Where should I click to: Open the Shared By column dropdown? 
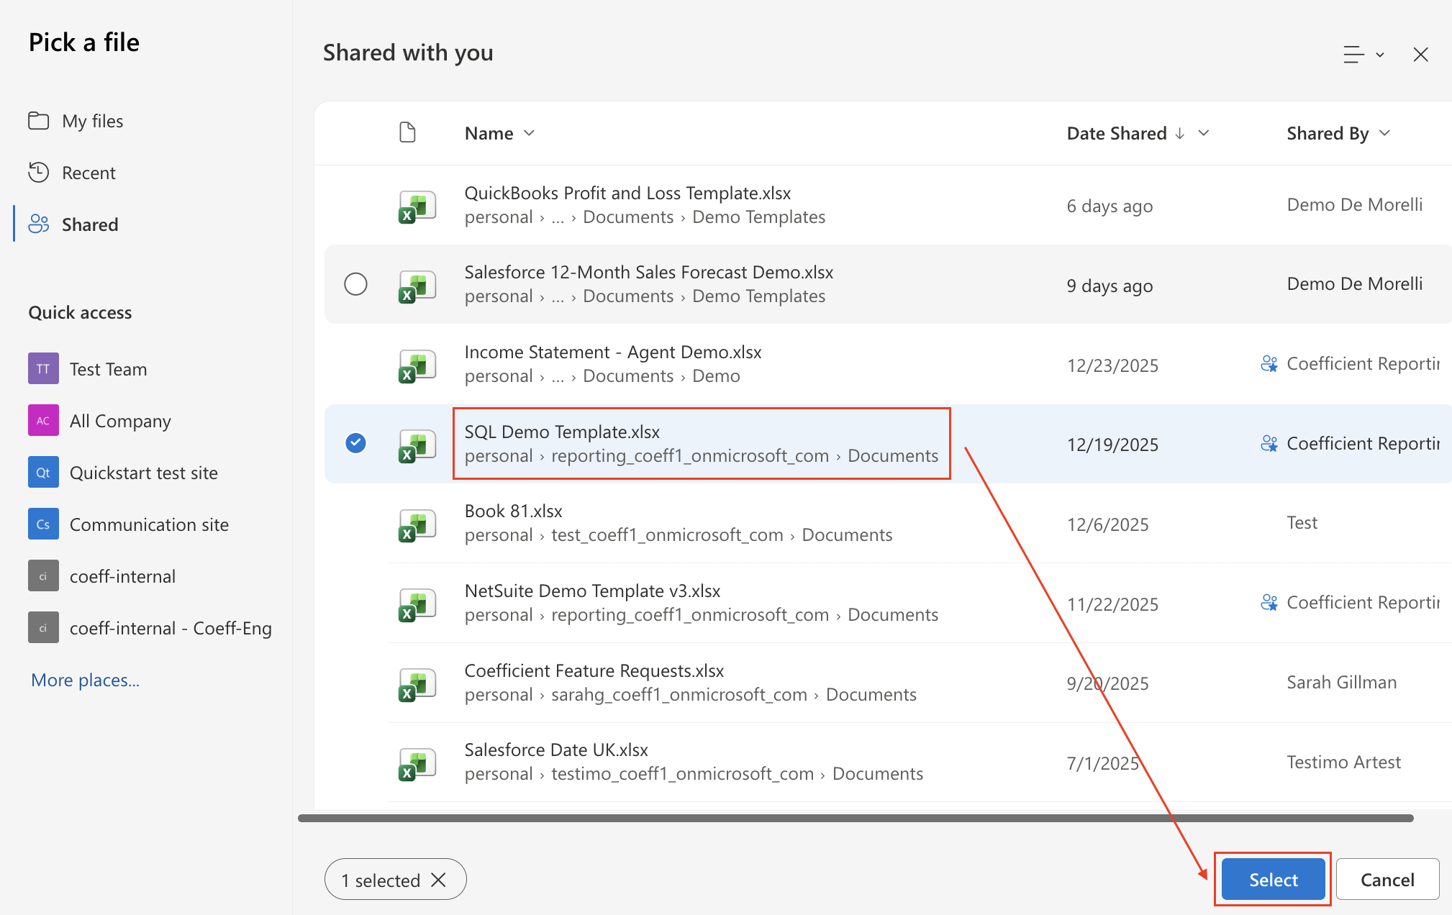[x=1385, y=133]
